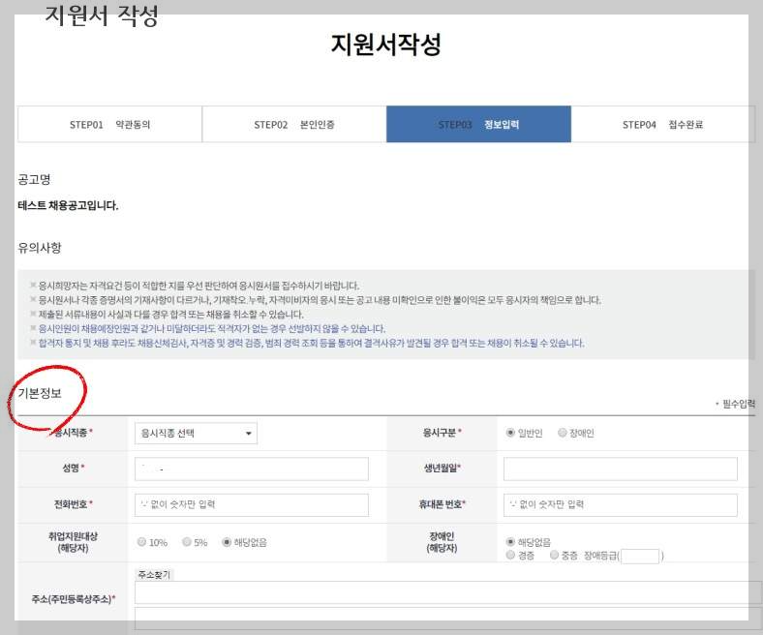This screenshot has height=635, width=763.
Task: Click the 지원서작성 page title
Action: click(386, 45)
